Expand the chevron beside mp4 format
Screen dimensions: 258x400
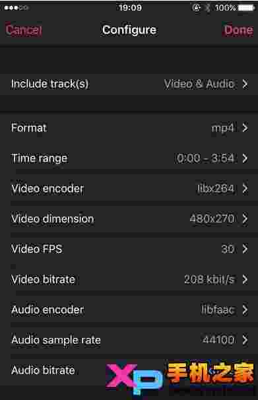coord(245,128)
